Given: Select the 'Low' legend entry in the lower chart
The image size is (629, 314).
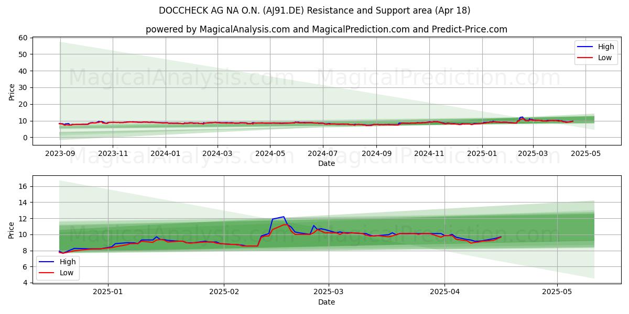Looking at the screenshot, I should click(57, 273).
